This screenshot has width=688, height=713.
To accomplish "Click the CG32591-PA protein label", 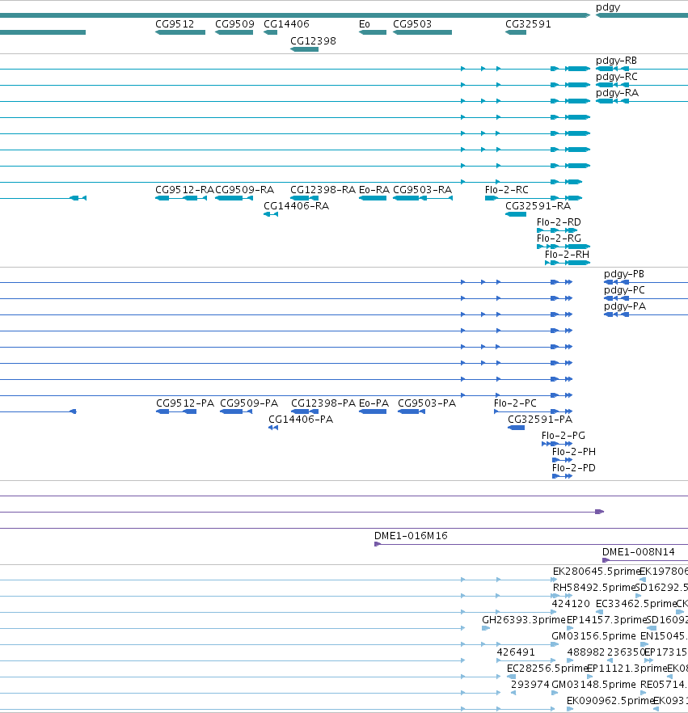I will pos(540,420).
